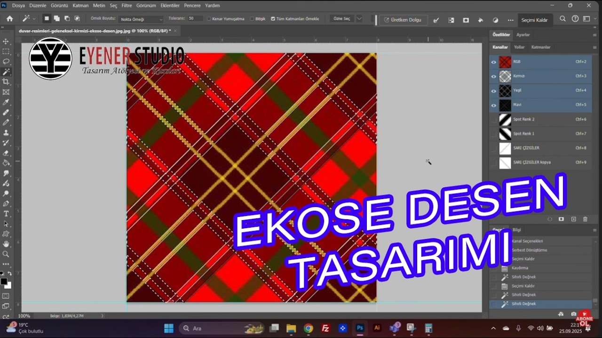Screen dimensions: 602x338
Task: Open the Search icon at top right
Action: tap(563, 19)
